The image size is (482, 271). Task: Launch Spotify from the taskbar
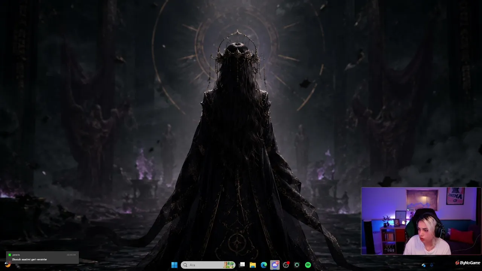[308, 265]
